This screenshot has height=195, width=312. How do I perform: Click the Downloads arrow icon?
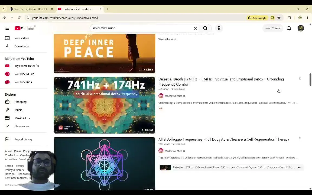[x=7, y=46]
